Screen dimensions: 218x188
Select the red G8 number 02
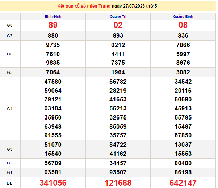tap(118, 25)
